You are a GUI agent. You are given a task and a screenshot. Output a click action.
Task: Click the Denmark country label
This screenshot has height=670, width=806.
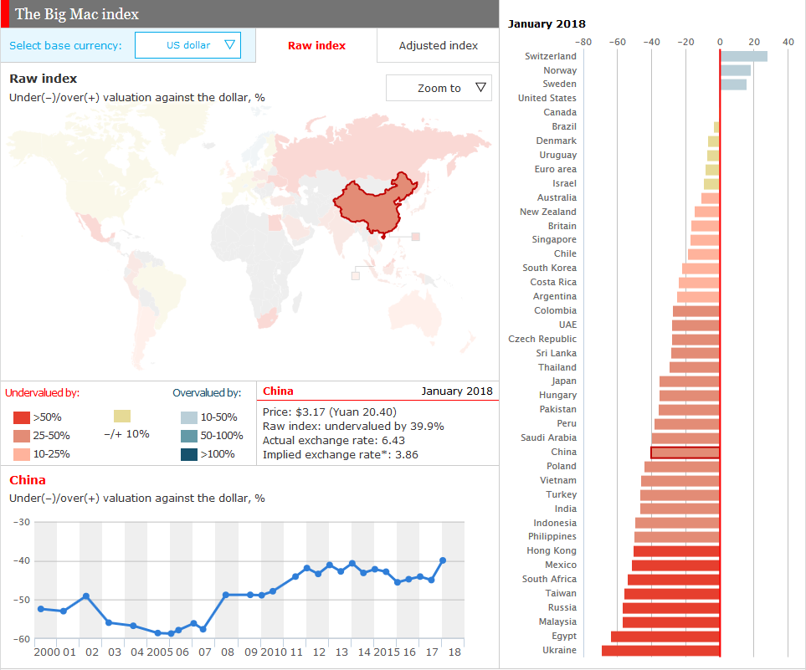[x=557, y=141]
